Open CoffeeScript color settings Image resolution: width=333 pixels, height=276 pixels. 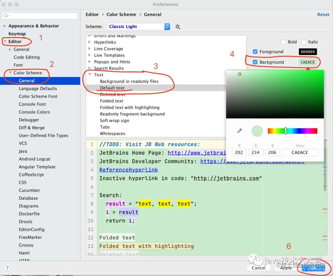[31, 174]
